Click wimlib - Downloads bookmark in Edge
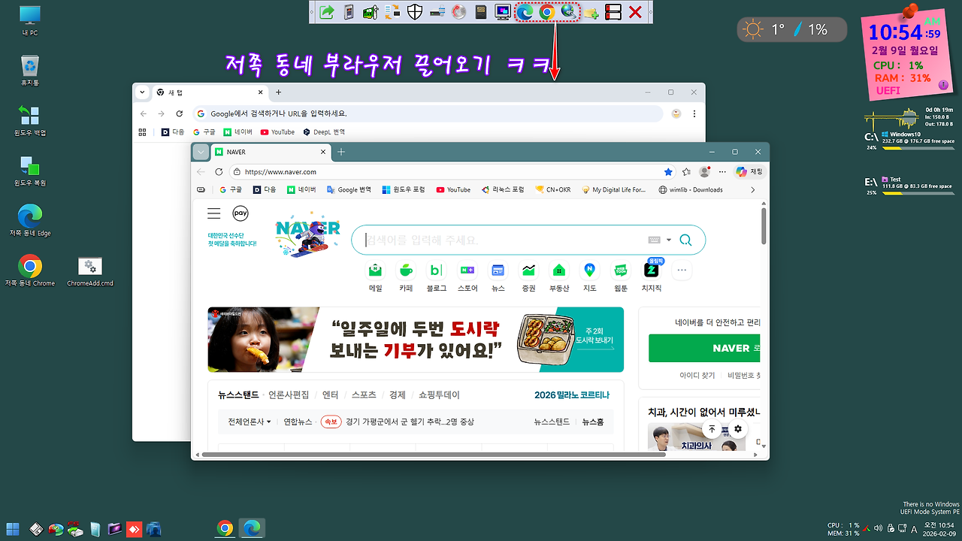The width and height of the screenshot is (962, 541). (x=691, y=190)
